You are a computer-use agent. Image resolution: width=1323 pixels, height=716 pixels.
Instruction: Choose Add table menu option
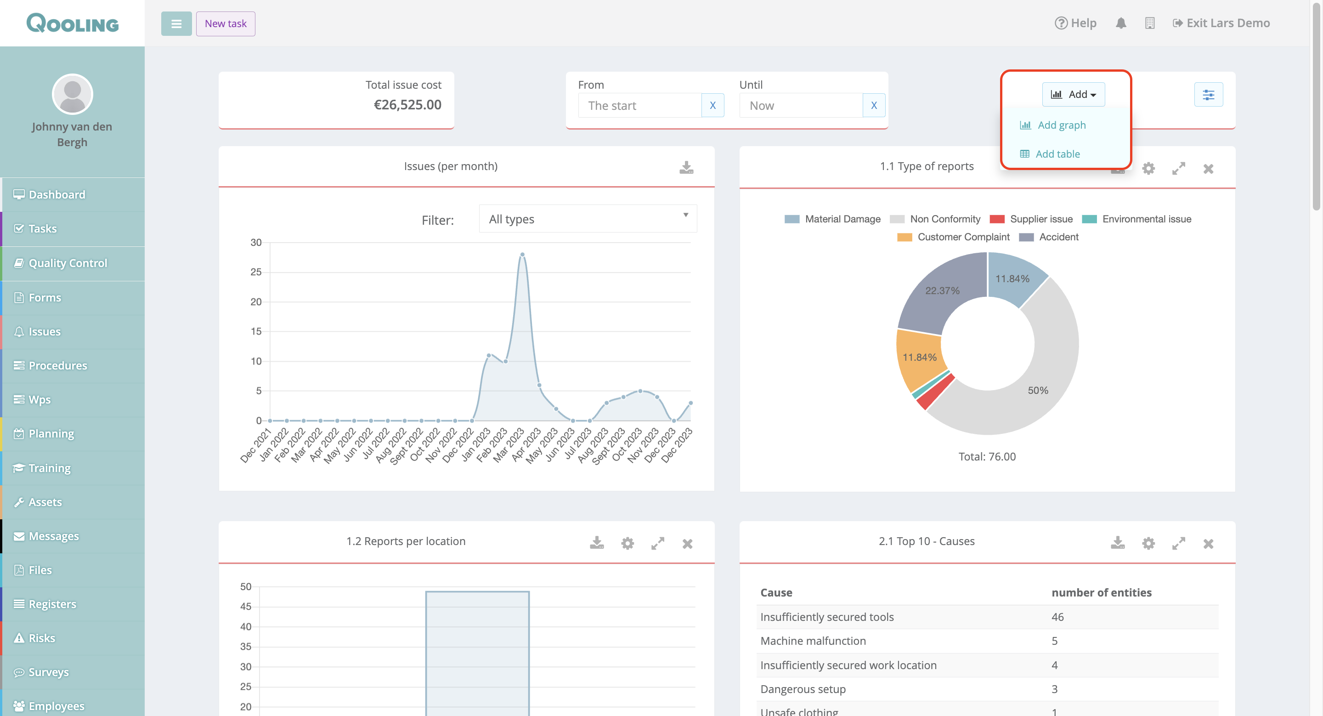tap(1057, 154)
